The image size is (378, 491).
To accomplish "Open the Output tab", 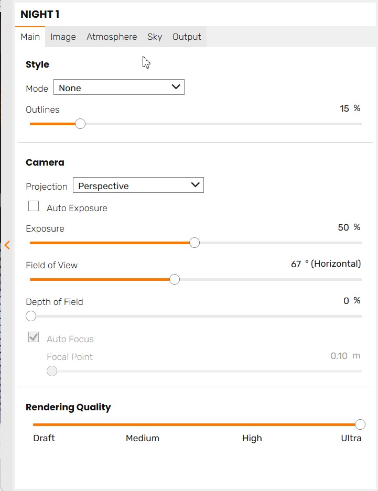I will (187, 37).
